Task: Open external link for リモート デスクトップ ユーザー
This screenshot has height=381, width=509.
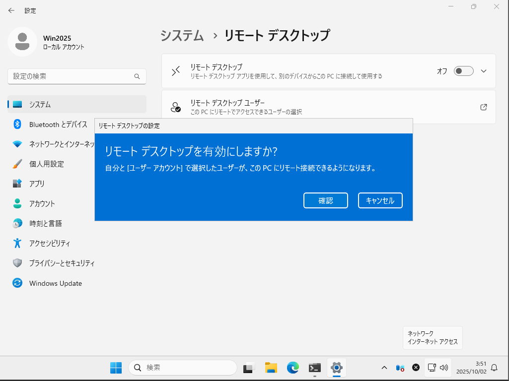Action: coord(484,107)
